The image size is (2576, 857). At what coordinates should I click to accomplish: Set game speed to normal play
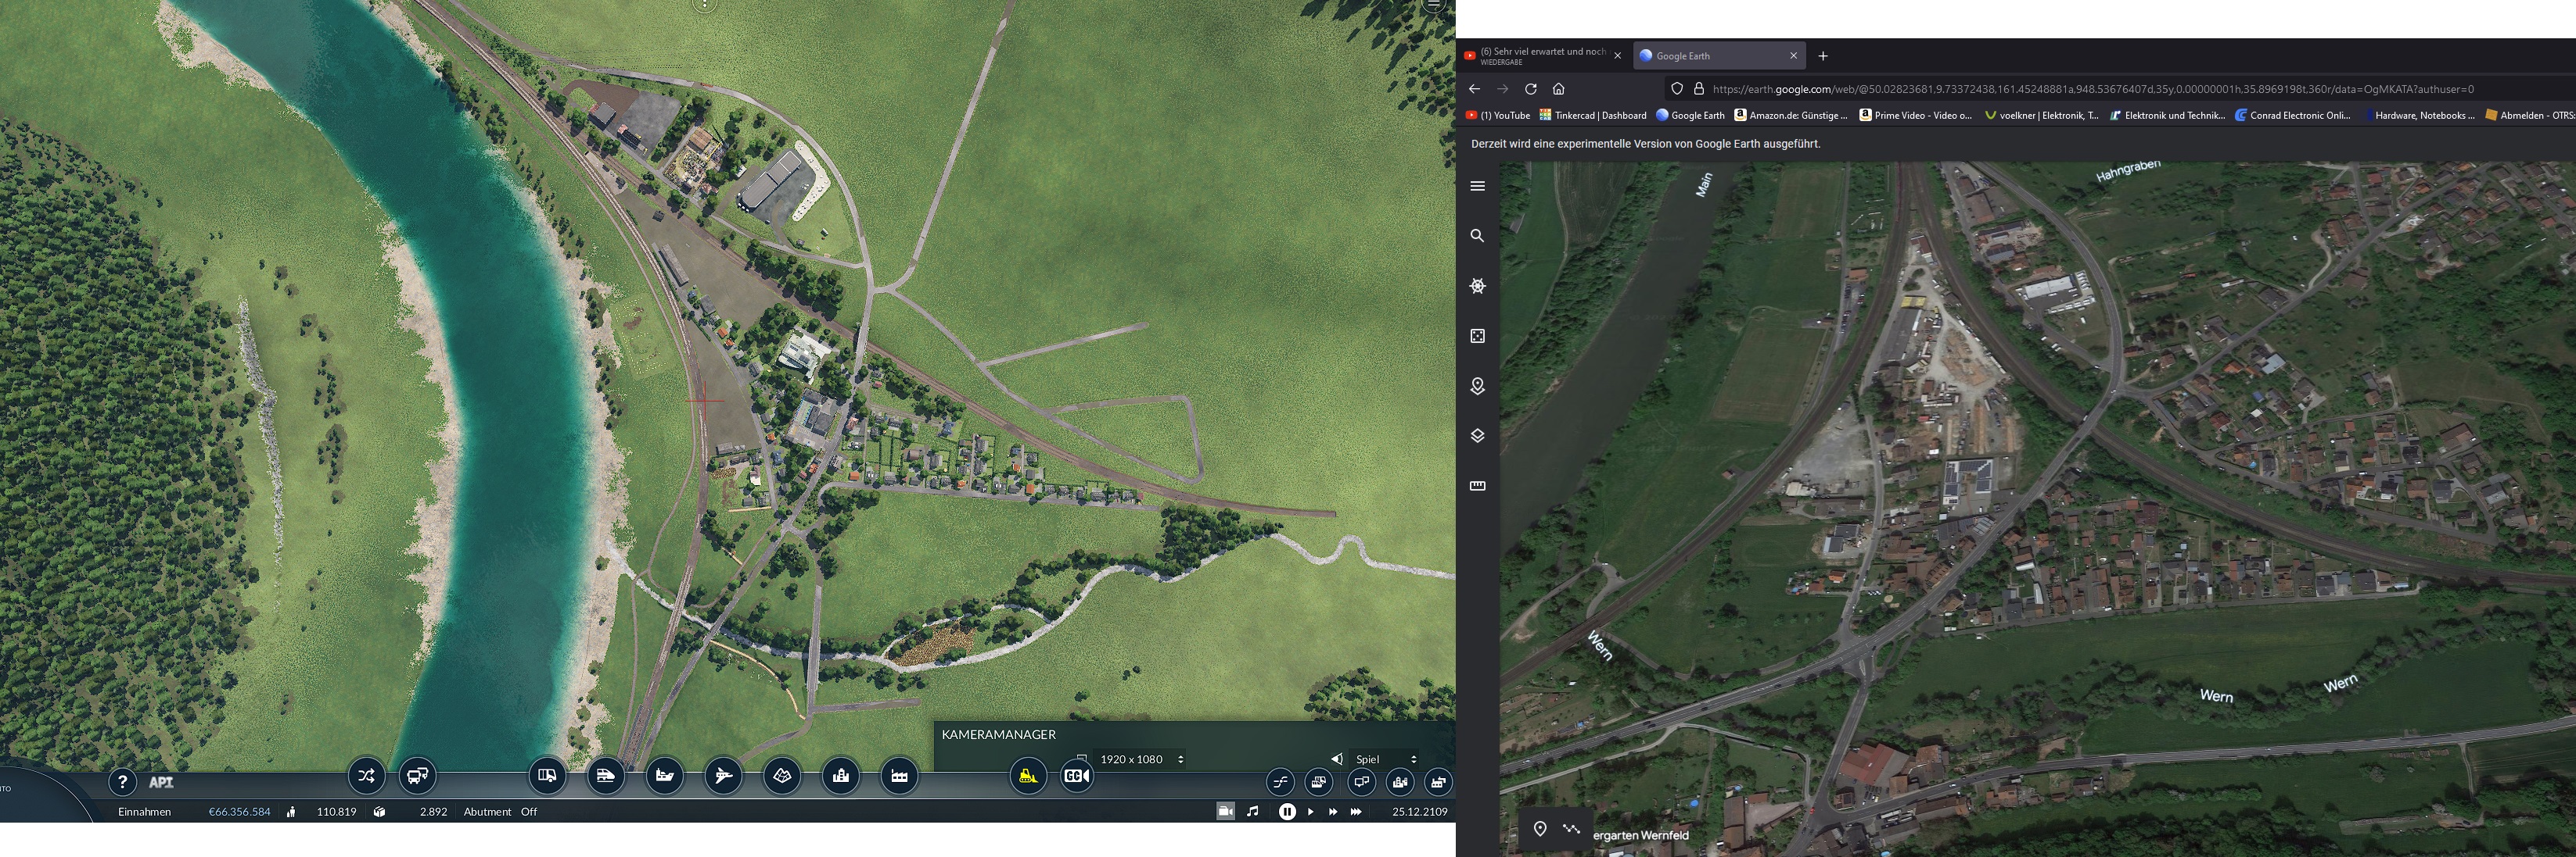tap(1310, 812)
